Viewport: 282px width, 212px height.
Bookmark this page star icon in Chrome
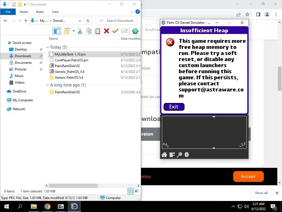[247, 14]
